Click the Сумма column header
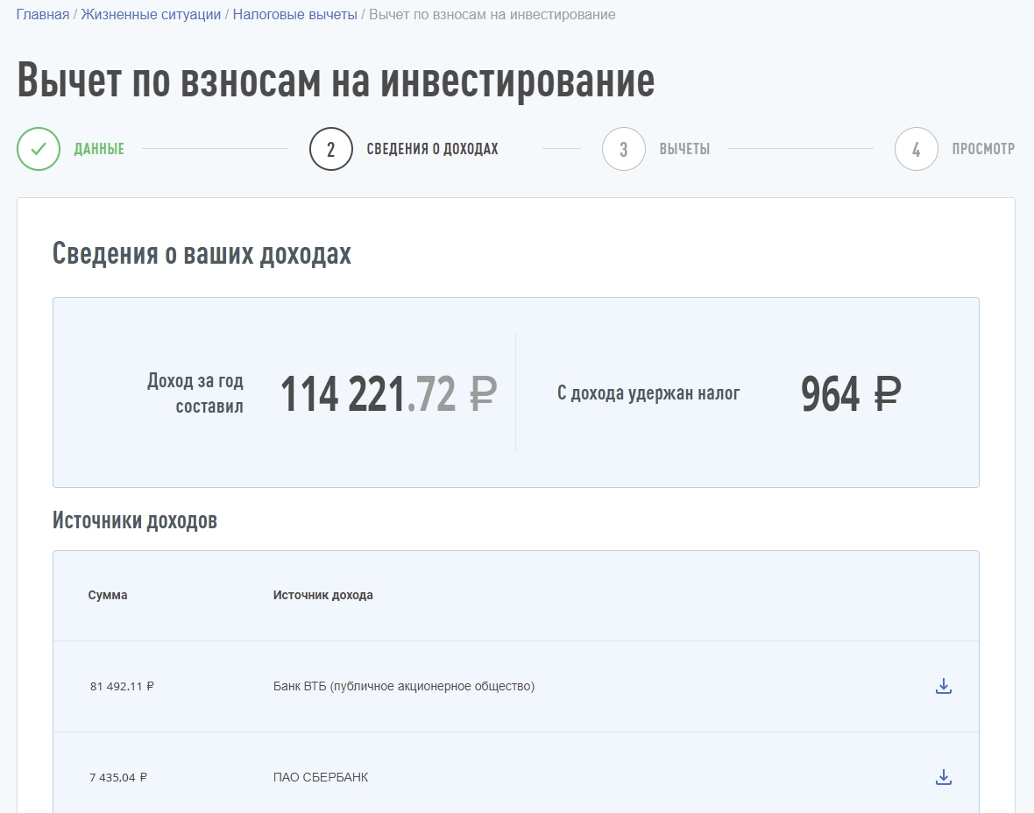Viewport: 1034px width, 813px height. tap(108, 595)
